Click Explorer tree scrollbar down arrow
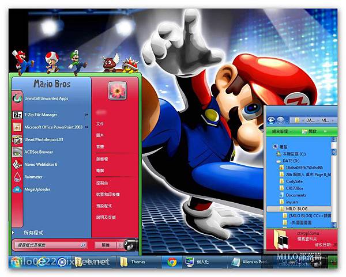Viewport: 346px width, 277px height. (x=334, y=225)
